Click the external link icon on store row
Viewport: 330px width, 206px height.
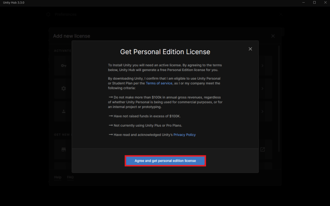(263, 150)
